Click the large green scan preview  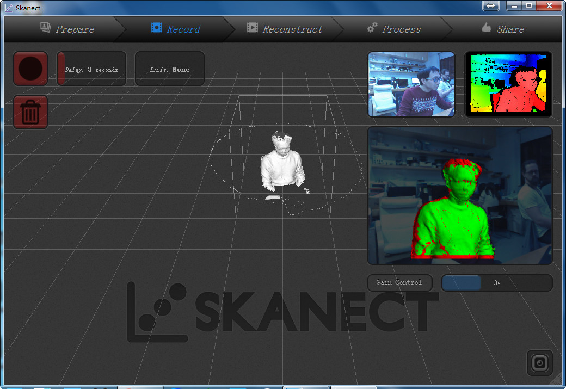point(460,195)
